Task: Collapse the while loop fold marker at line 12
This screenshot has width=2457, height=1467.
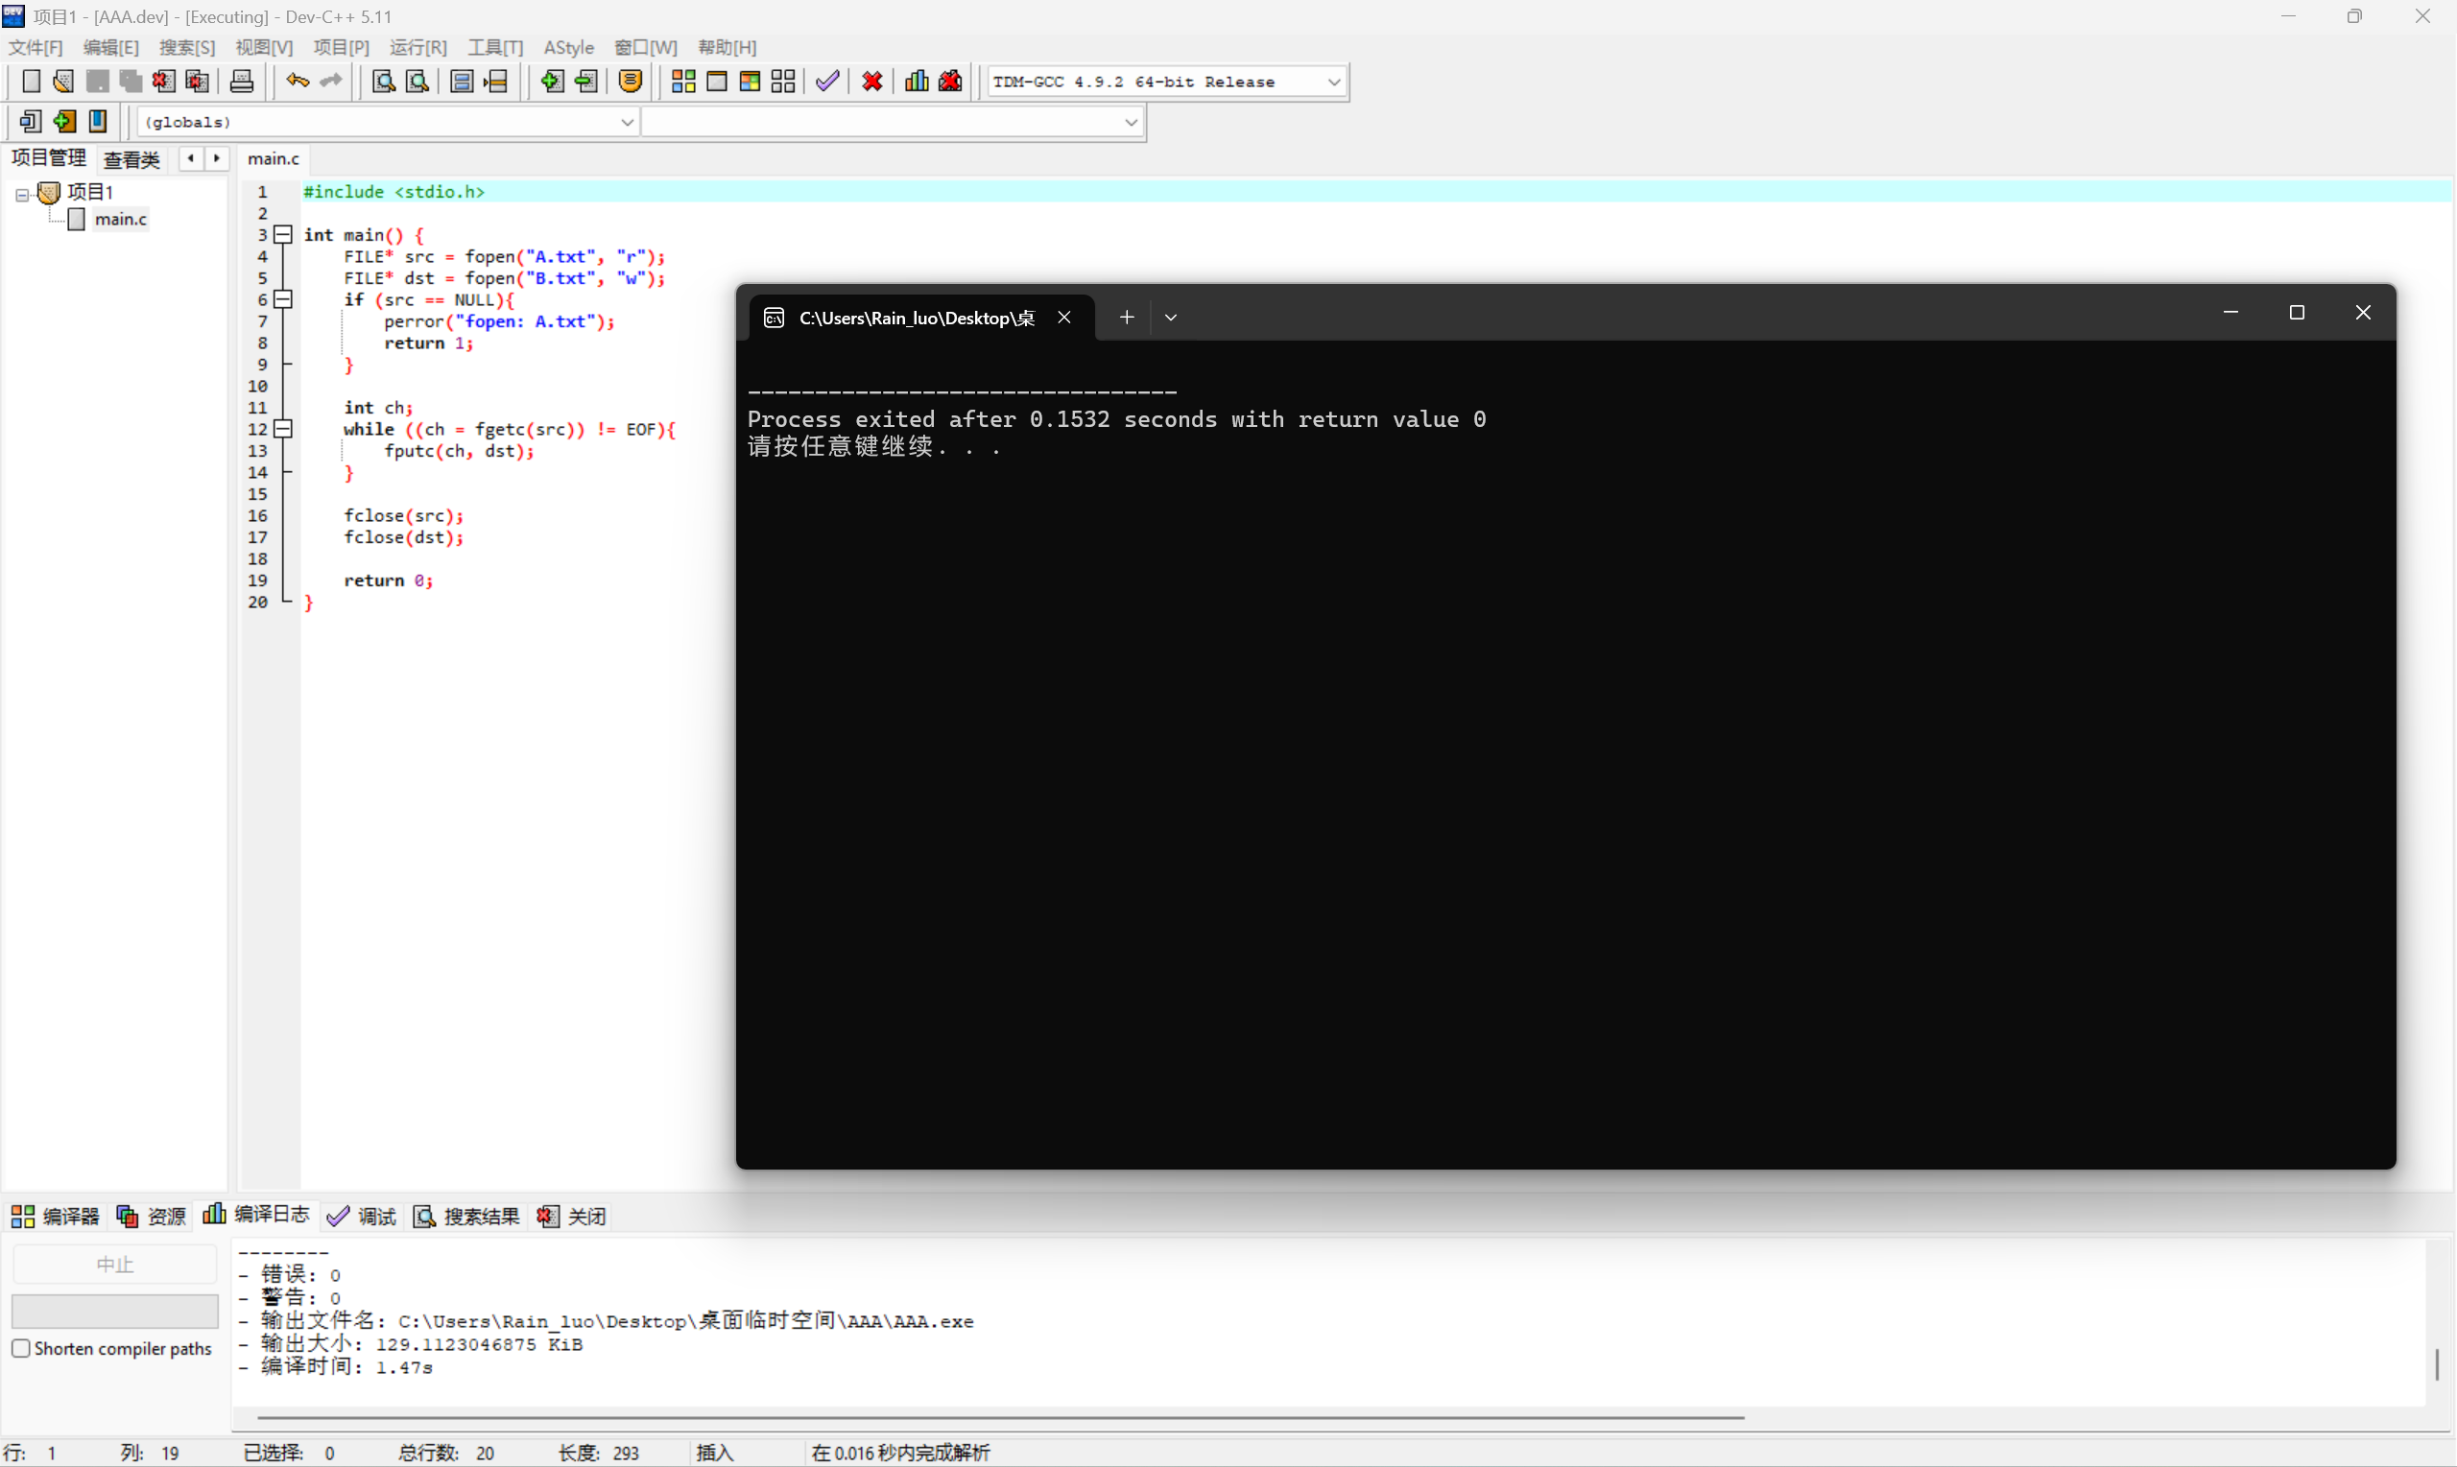Action: (284, 429)
